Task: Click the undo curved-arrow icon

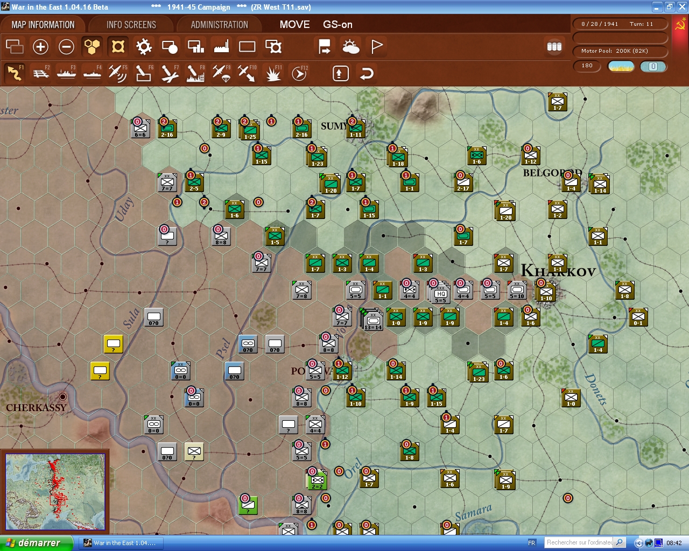Action: (x=367, y=73)
